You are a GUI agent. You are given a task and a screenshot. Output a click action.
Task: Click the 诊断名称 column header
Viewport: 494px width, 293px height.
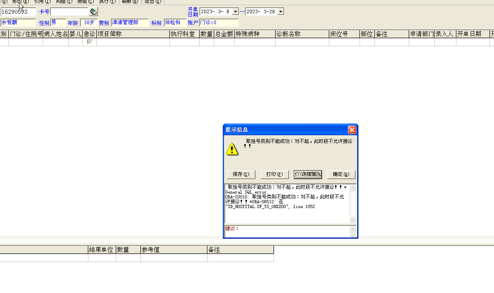point(302,34)
